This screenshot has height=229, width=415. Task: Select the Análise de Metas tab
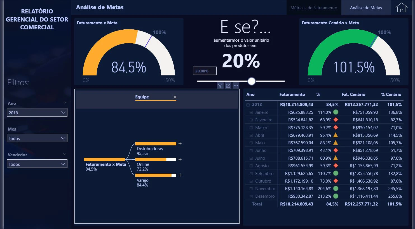(366, 8)
